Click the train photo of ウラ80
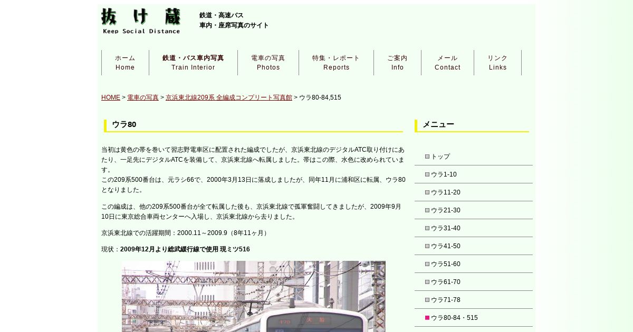The height and width of the screenshot is (332, 633). click(x=254, y=296)
